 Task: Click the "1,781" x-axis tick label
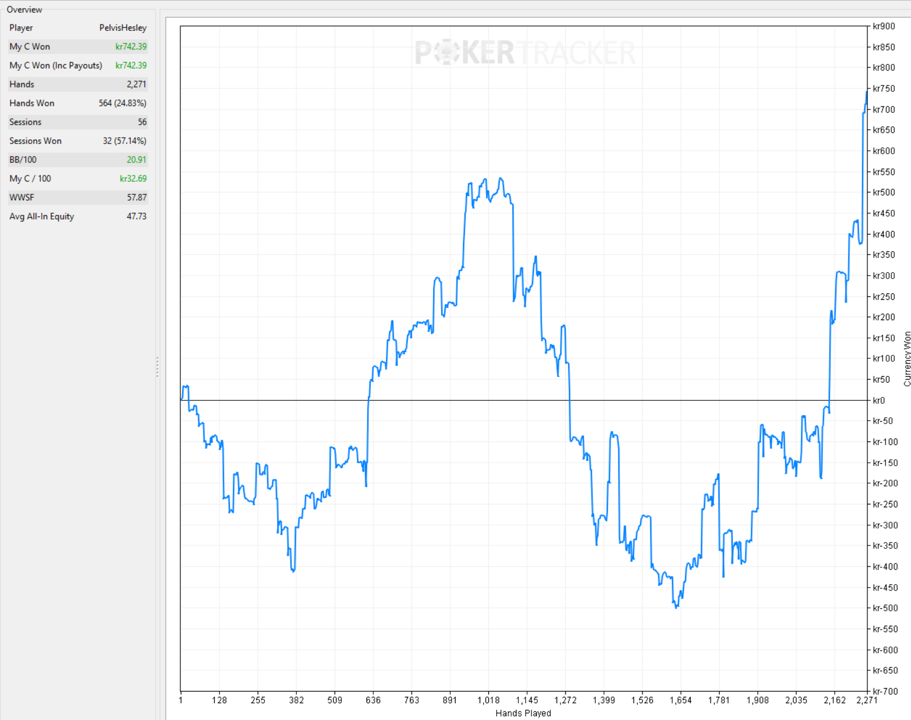click(x=719, y=700)
